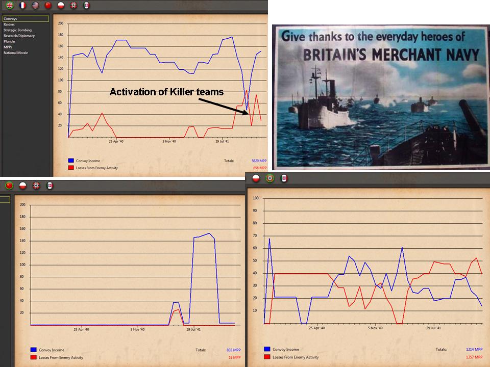Click the '29 Jul '41' date in 1214 MPP chart

click(x=433, y=328)
